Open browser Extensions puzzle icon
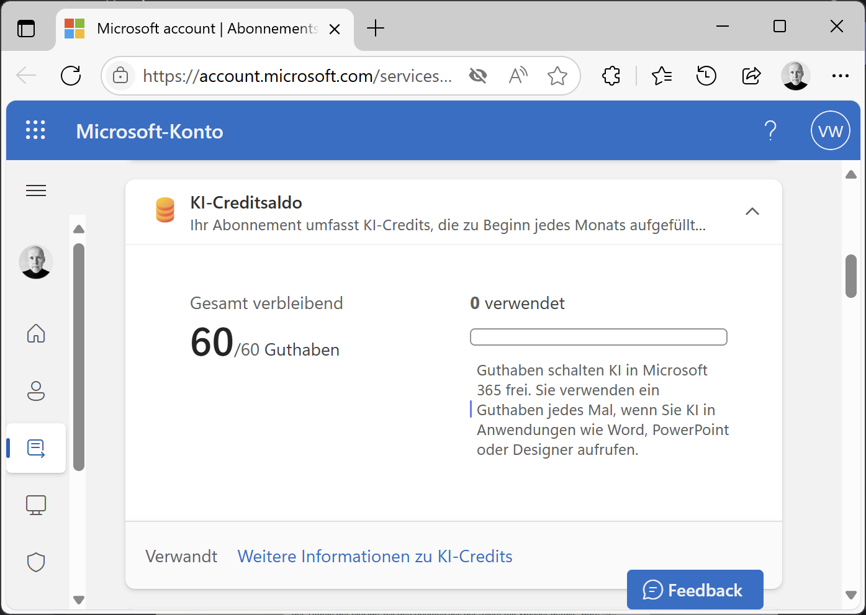The height and width of the screenshot is (615, 866). coord(611,76)
